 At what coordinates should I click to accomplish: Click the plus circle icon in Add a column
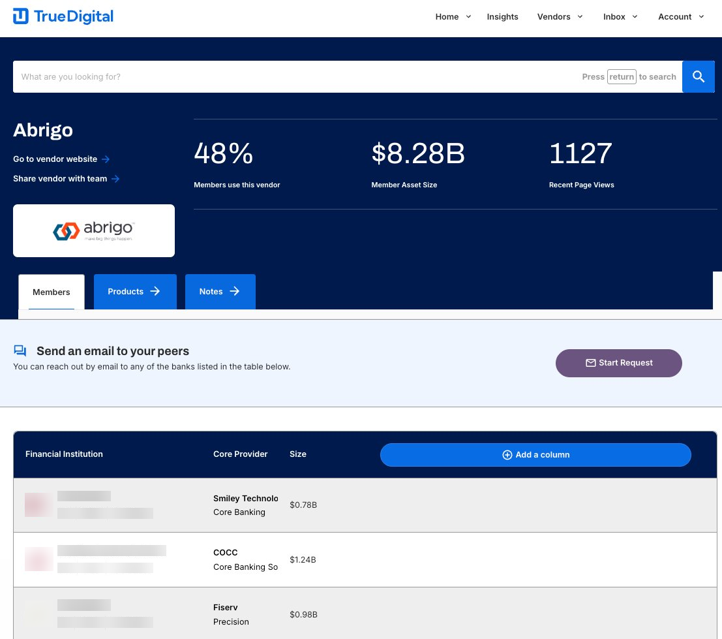pyautogui.click(x=507, y=455)
